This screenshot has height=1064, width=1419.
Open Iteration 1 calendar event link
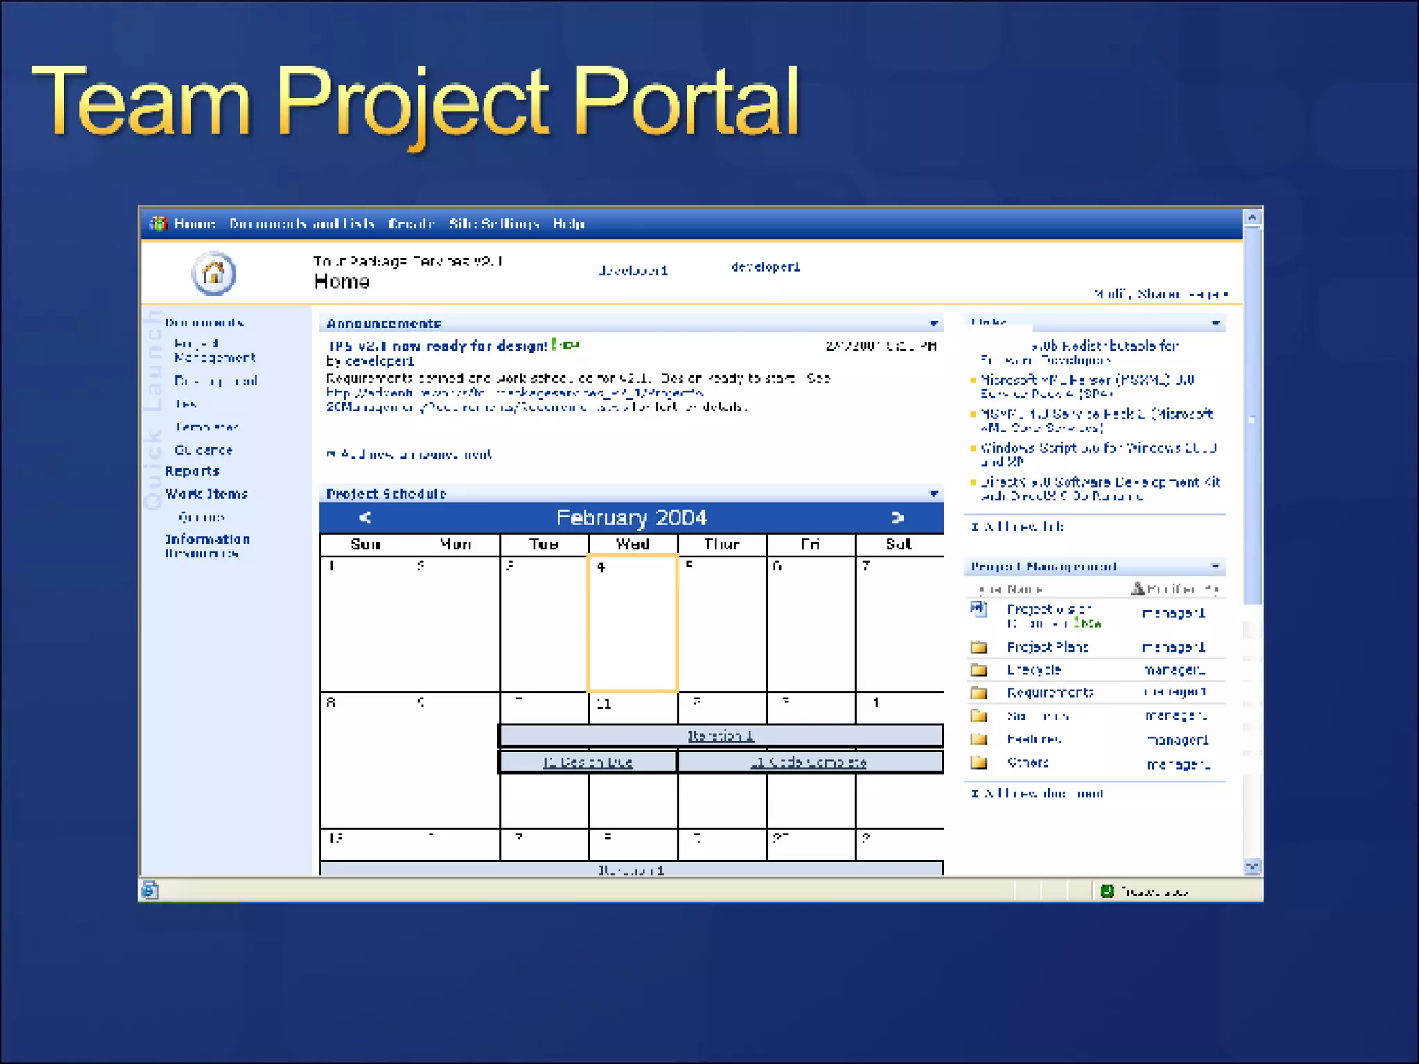[721, 736]
